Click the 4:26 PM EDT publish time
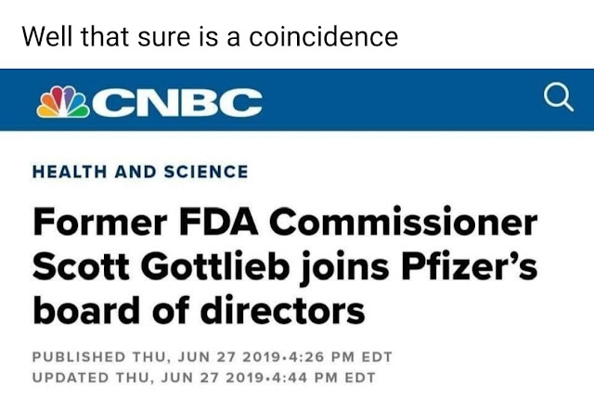The height and width of the screenshot is (412, 594). pyautogui.click(x=316, y=357)
